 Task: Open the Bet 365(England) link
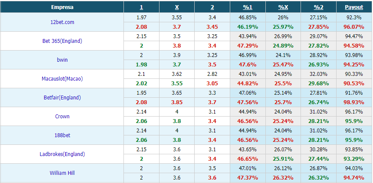click(62, 41)
